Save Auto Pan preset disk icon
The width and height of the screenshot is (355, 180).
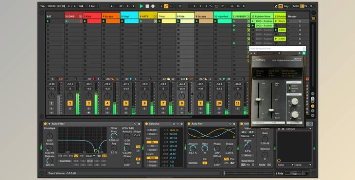point(234,124)
